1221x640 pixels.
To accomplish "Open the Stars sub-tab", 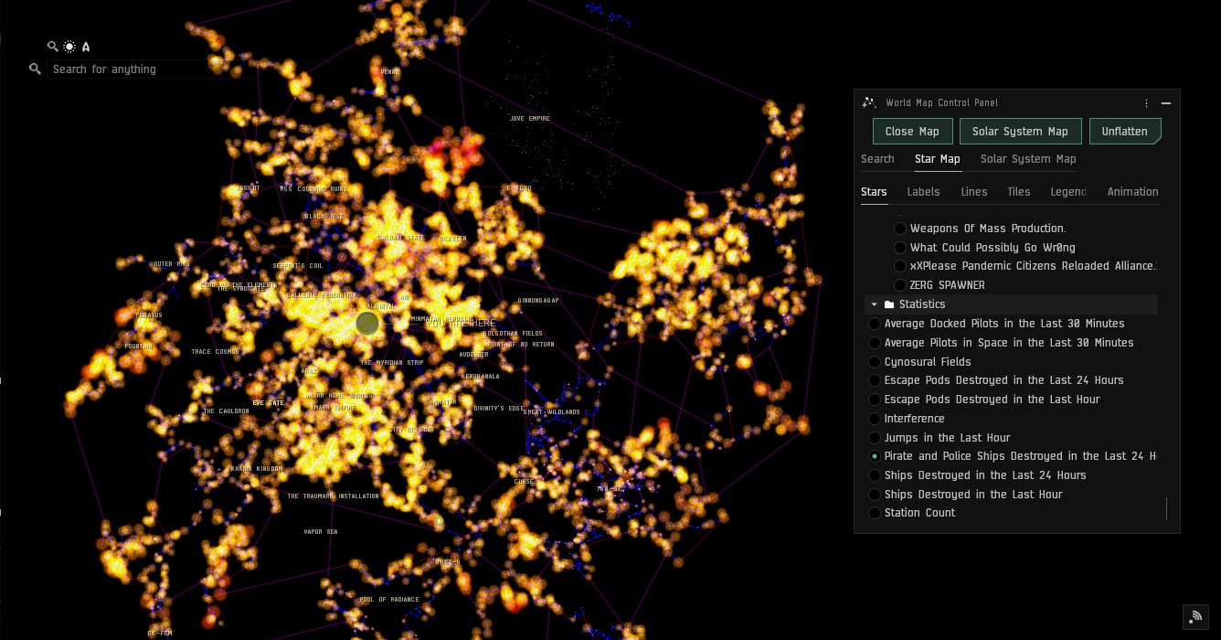I will 874,192.
